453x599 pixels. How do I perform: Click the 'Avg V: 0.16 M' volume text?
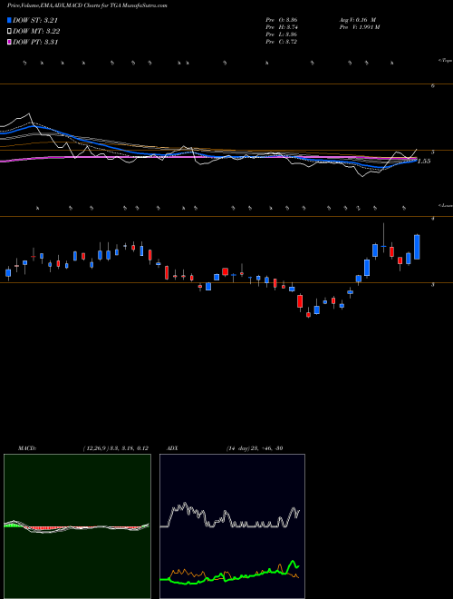tap(359, 19)
